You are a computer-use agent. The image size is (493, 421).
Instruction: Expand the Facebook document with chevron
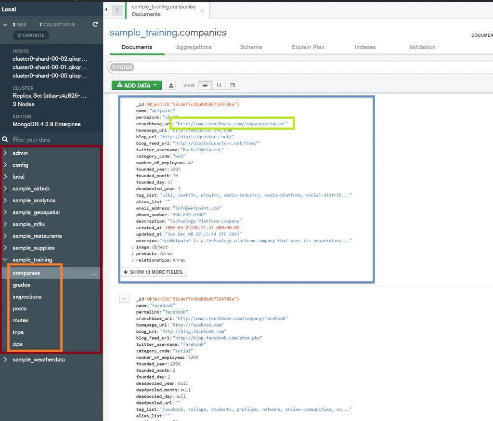click(124, 298)
